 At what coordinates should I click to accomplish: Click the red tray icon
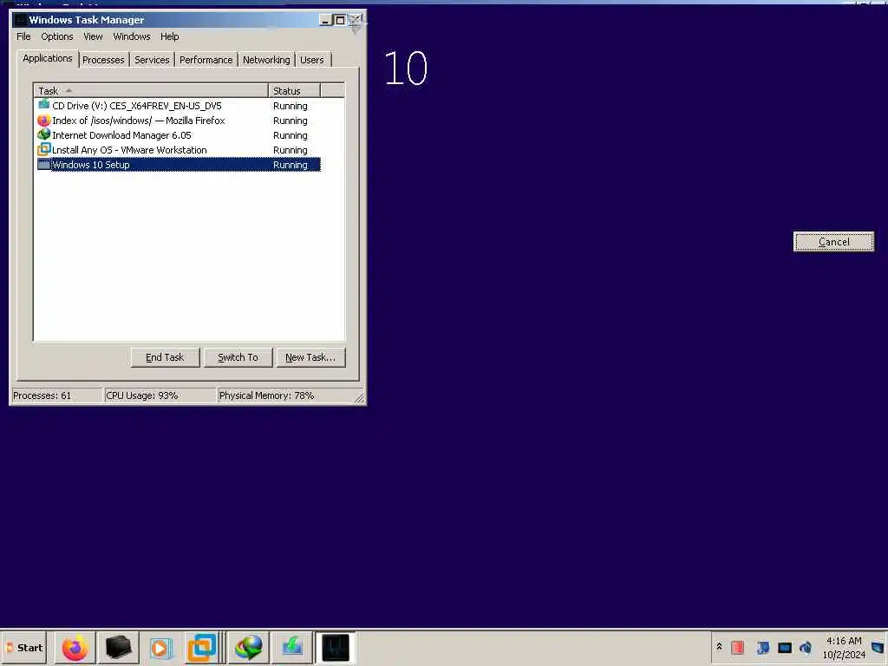[737, 647]
